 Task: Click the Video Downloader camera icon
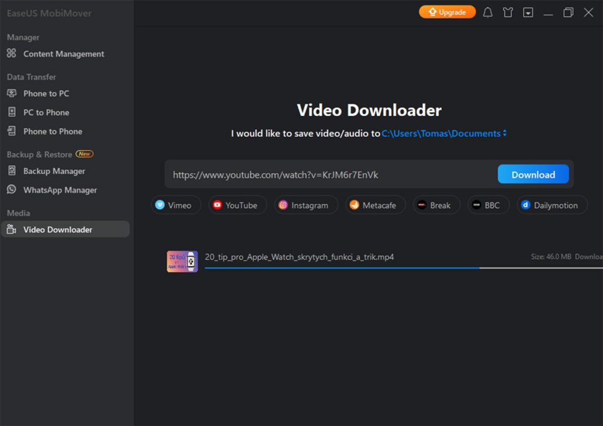pos(12,229)
